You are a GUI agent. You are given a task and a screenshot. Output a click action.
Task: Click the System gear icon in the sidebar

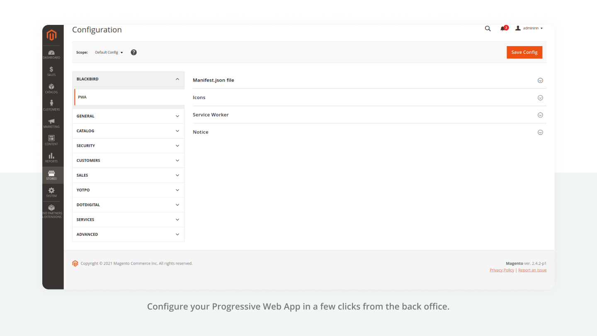51,192
